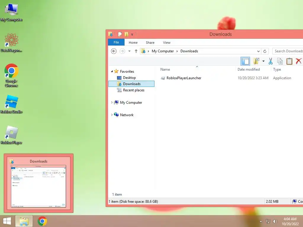This screenshot has width=303, height=227.
Task: Collapse the Favorites tree group
Action: 112,72
